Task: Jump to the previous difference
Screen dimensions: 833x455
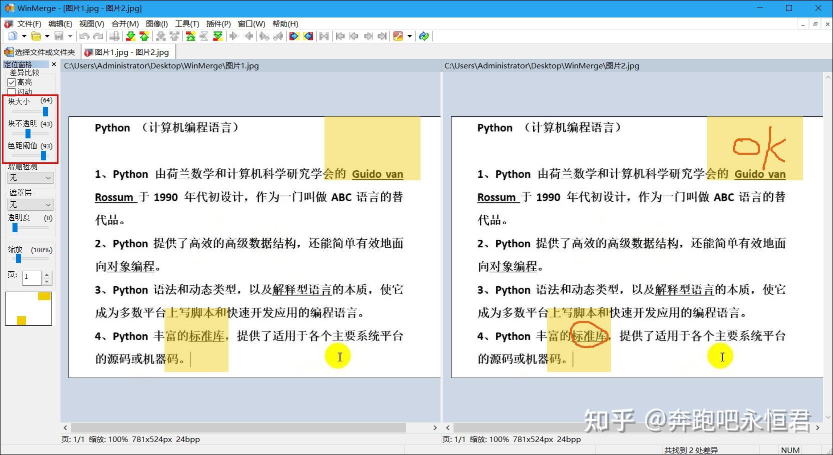Action: click(x=144, y=36)
